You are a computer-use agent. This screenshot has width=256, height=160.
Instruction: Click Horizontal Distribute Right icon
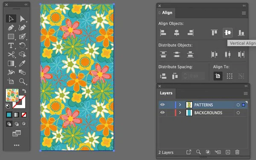coord(241,54)
